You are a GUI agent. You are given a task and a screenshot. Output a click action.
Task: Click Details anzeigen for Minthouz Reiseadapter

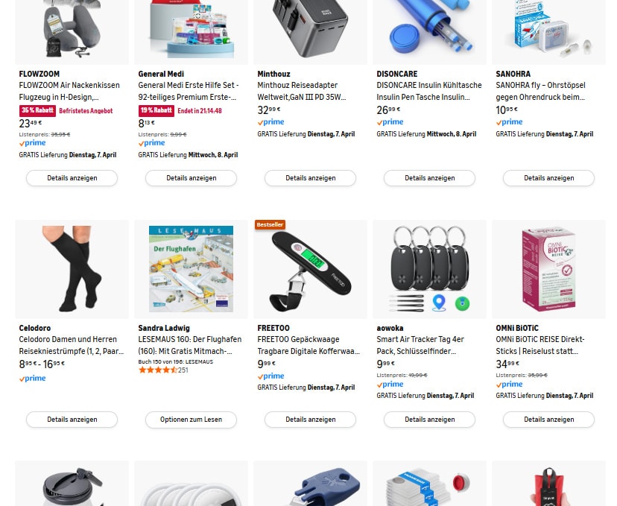[x=310, y=178]
